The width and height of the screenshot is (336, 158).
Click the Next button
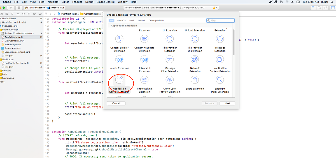(227, 103)
